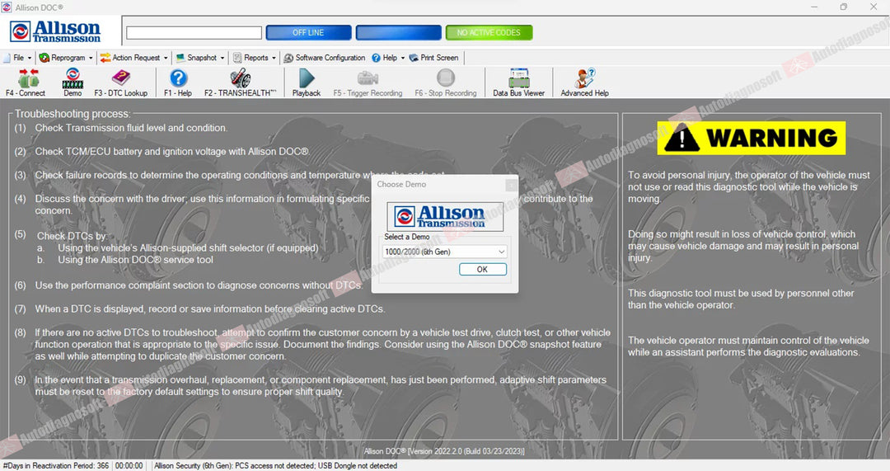Click the empty text field at top
The width and height of the screenshot is (890, 471).
(194, 32)
